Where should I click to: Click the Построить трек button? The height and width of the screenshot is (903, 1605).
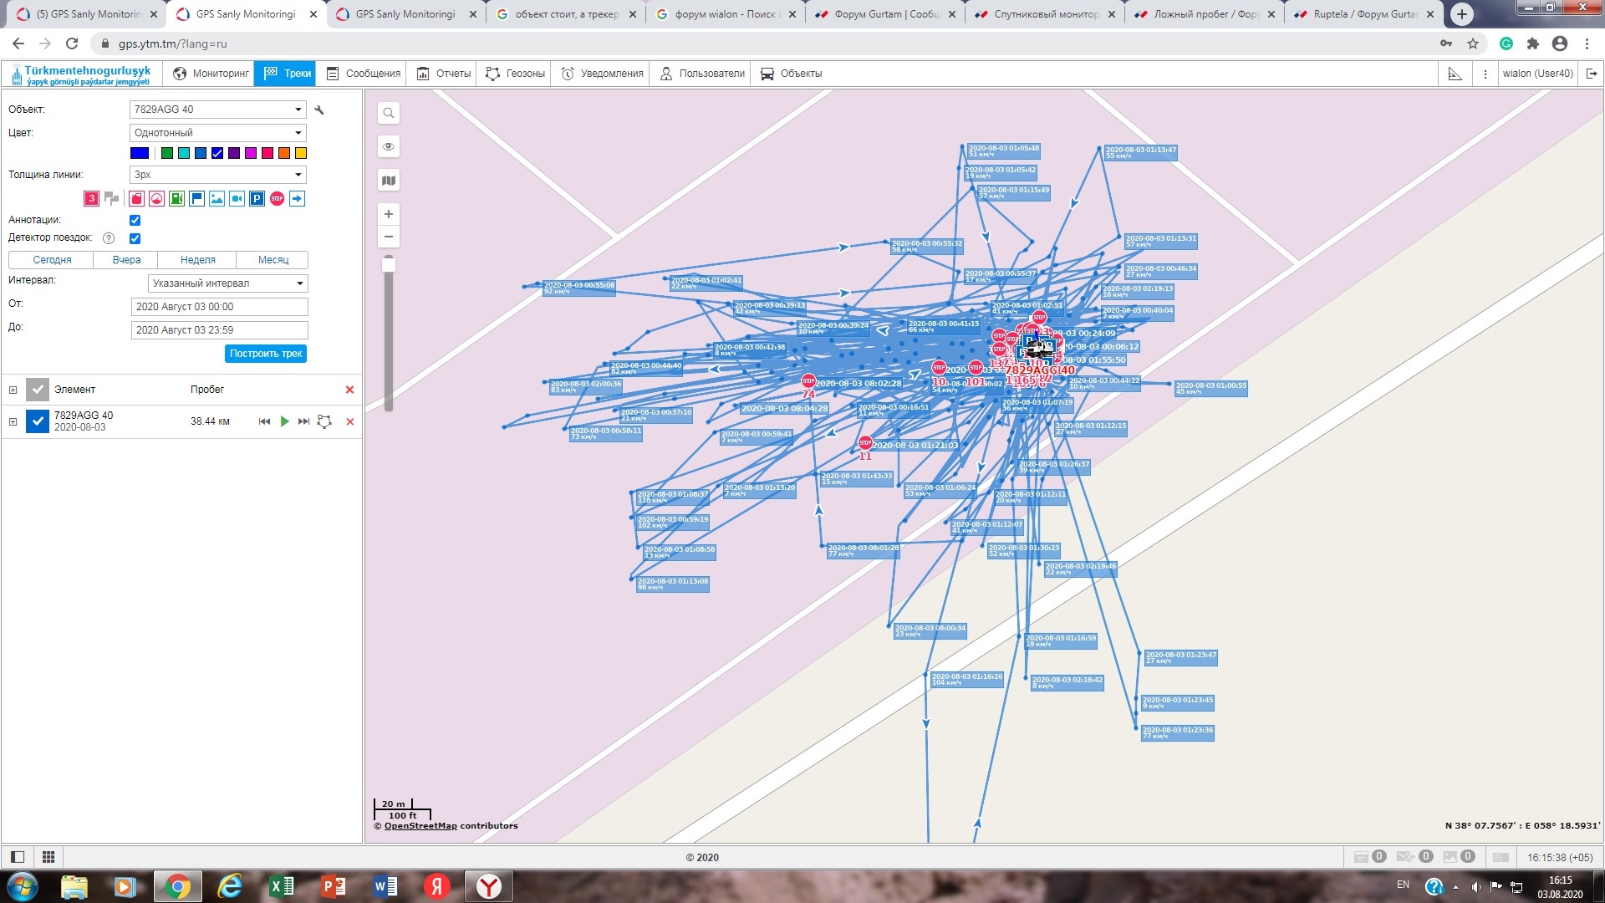(266, 354)
